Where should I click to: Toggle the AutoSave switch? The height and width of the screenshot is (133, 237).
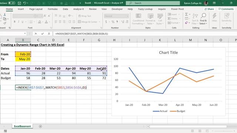click(11, 3)
